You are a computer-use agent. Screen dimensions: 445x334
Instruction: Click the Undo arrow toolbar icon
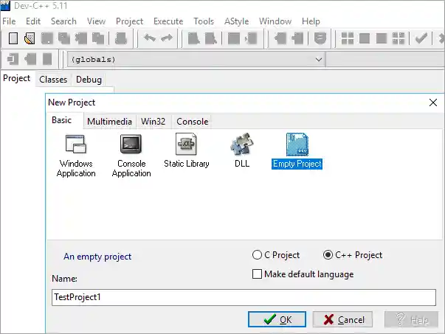point(150,38)
